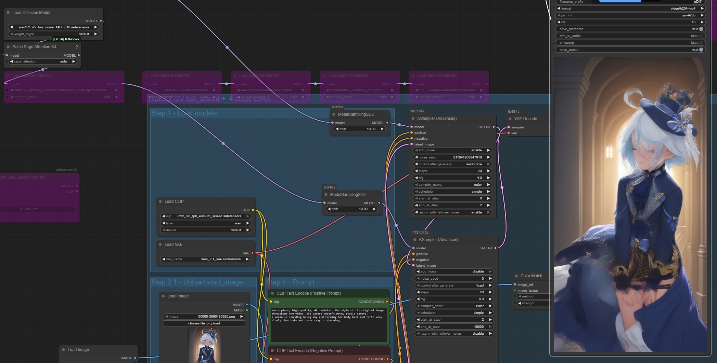Select the Step 1 - Load models group title
Viewport: 717px width, 363px height.
pos(184,113)
